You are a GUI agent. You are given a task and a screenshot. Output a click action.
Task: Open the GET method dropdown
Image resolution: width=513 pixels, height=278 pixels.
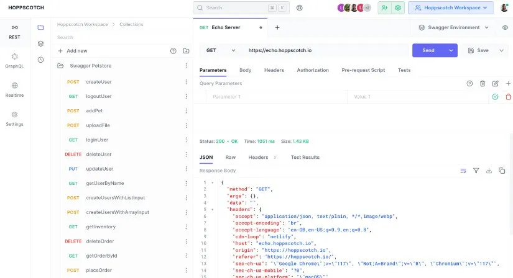221,50
